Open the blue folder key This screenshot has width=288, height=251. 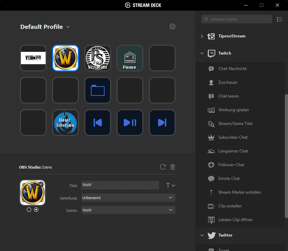click(x=98, y=90)
